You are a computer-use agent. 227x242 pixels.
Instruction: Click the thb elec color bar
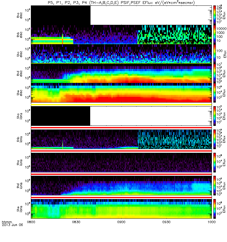pos(215,34)
